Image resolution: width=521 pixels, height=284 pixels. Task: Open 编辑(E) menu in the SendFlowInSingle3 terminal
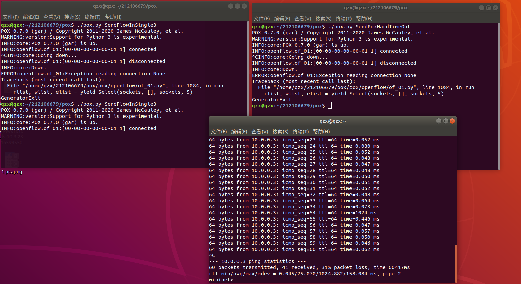(31, 17)
